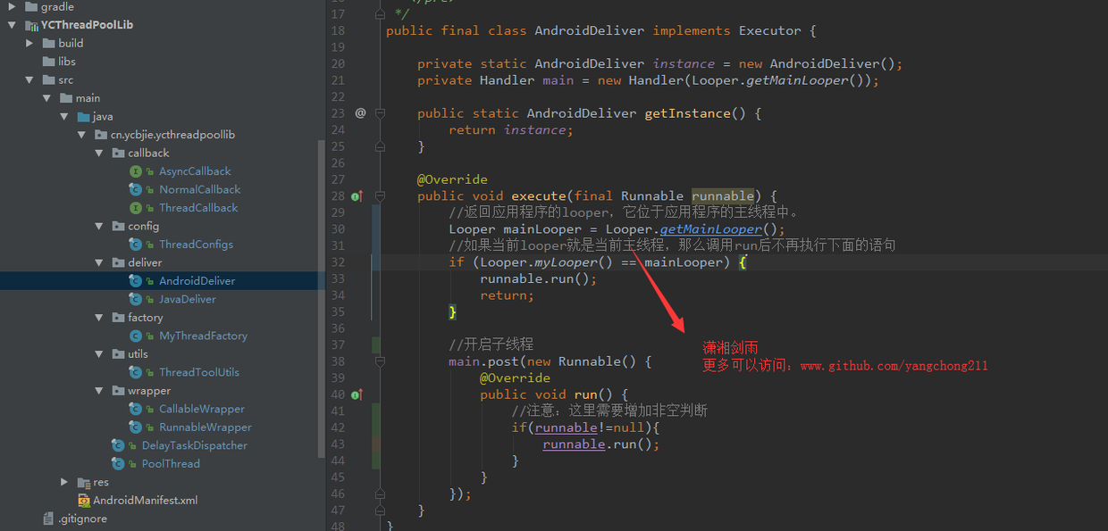This screenshot has width=1108, height=531.
Task: Click the PoolThread class icon
Action: [x=118, y=464]
